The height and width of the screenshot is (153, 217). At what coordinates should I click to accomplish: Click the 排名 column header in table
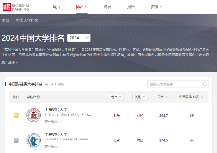click(16, 97)
